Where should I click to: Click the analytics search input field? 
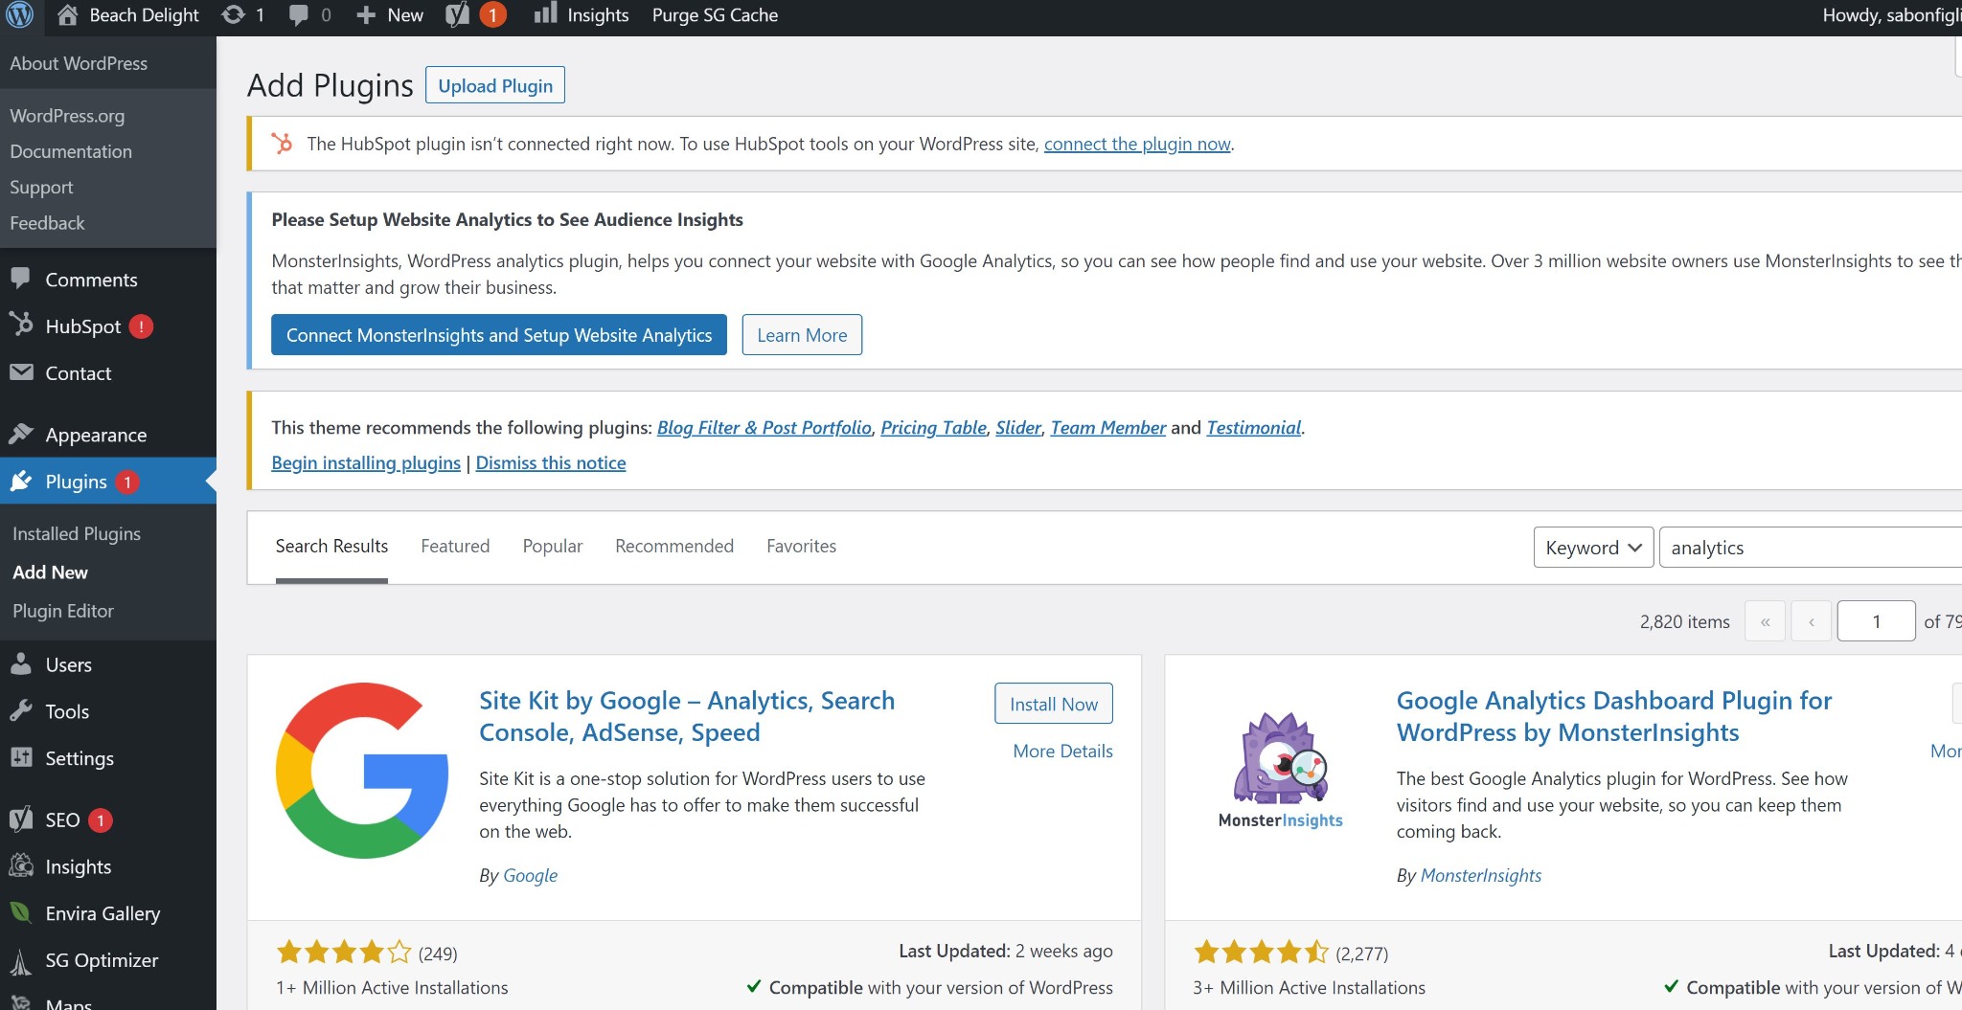coord(1811,548)
